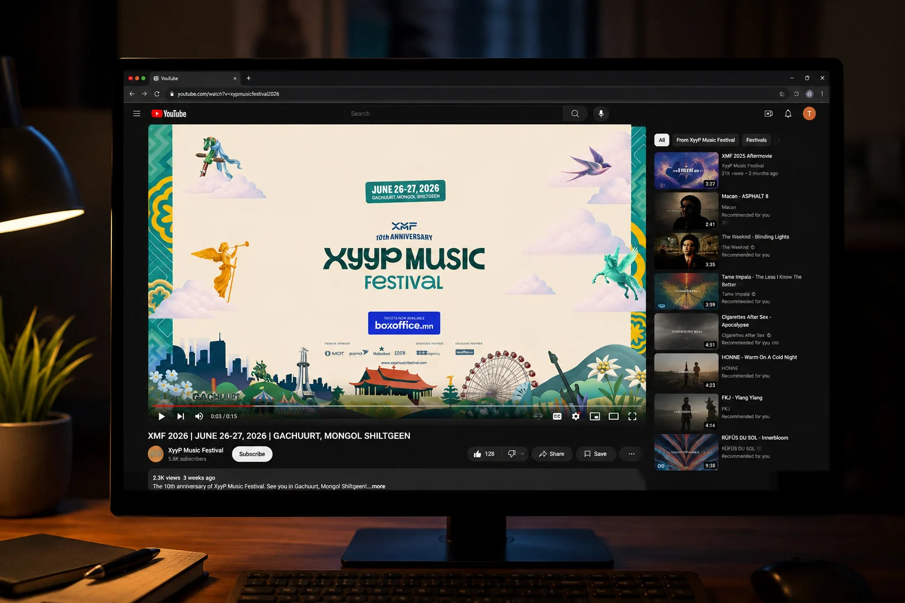This screenshot has width=905, height=603.
Task: Open the player settings gear
Action: pos(576,416)
